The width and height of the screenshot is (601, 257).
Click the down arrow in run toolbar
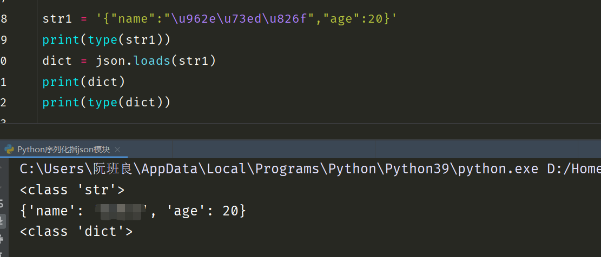pos(2,186)
